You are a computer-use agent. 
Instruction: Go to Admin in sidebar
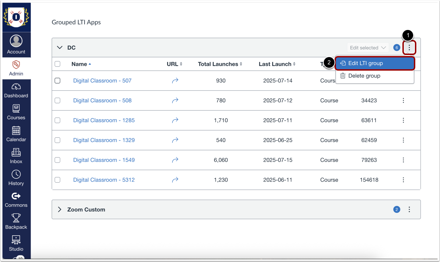pos(16,68)
